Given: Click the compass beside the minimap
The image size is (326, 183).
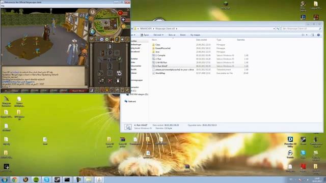Looking at the screenshot, I should point(92,12).
